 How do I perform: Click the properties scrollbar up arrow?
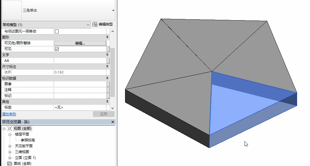coord(112,31)
